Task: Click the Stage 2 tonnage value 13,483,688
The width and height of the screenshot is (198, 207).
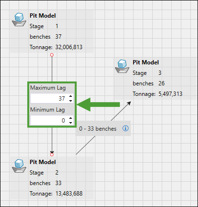Action: point(69,194)
